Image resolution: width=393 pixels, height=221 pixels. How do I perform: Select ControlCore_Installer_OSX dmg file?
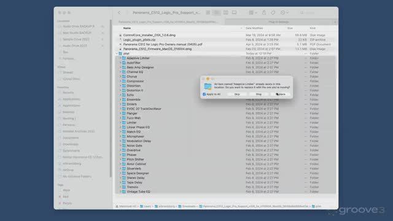pos(149,36)
